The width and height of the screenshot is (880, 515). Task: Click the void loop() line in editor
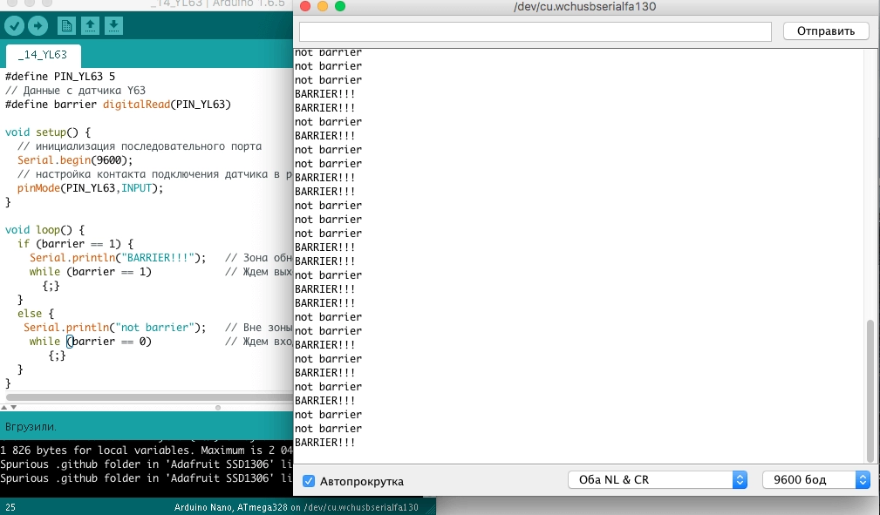point(44,230)
